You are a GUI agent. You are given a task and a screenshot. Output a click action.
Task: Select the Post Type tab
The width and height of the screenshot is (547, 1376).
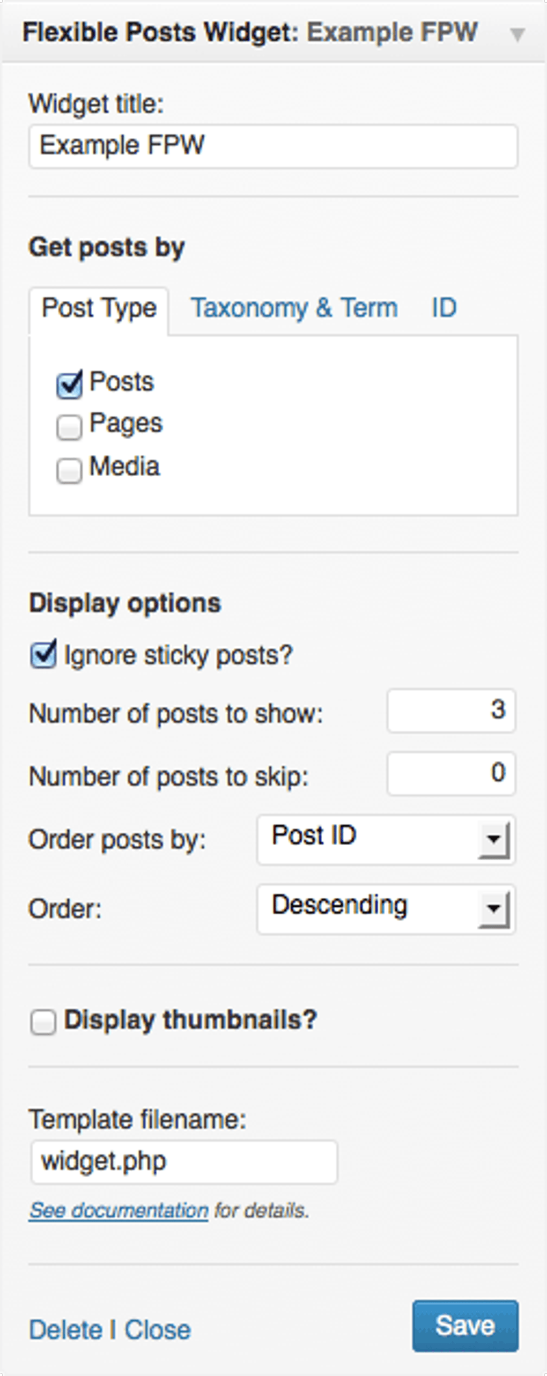(x=98, y=307)
